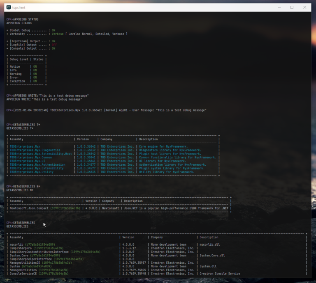This screenshot has width=316, height=283.
Task: Click the GETASSEMBLIES N* command prompt line
Action: point(20,187)
